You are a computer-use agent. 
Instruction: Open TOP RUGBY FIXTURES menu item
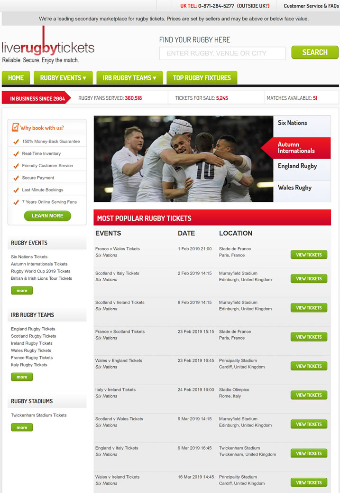202,78
